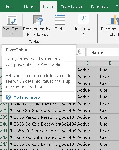
Task: Switch to the Page Layout tab
Action: click(x=72, y=7)
